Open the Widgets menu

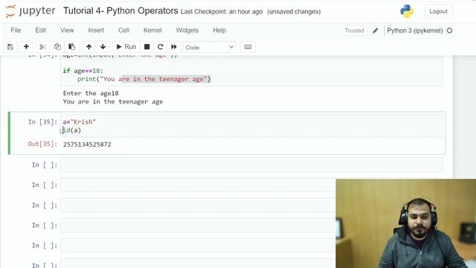point(187,31)
